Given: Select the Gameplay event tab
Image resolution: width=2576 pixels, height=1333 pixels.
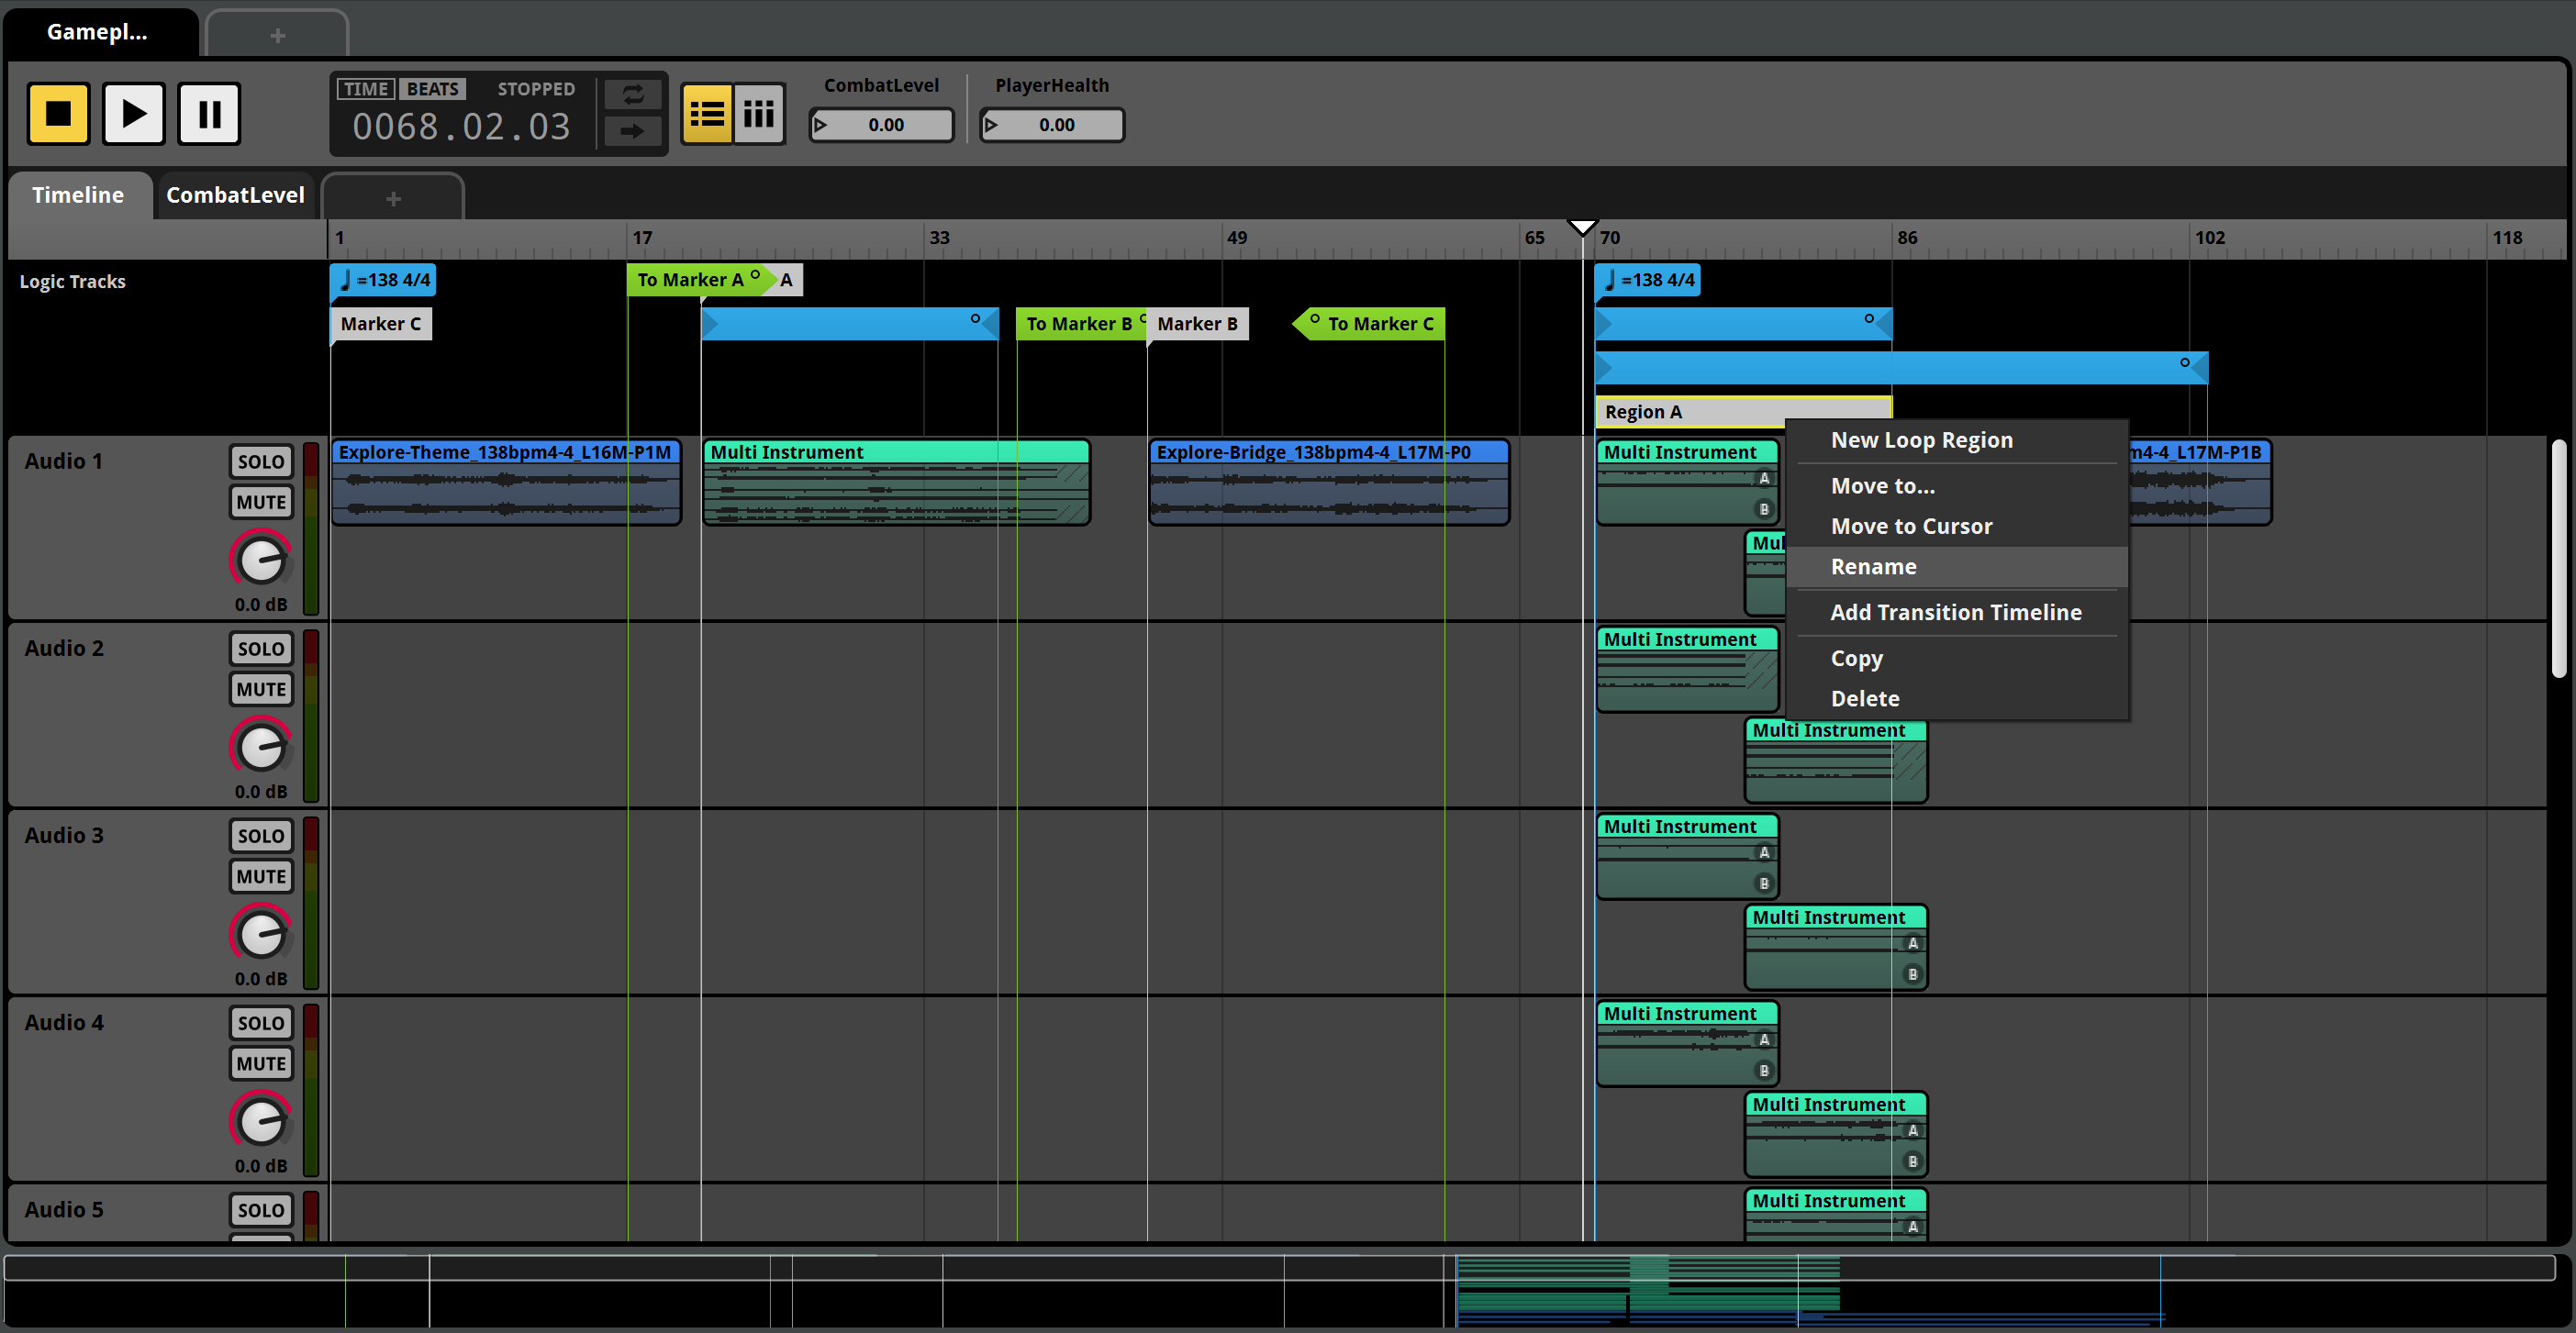Looking at the screenshot, I should point(98,32).
